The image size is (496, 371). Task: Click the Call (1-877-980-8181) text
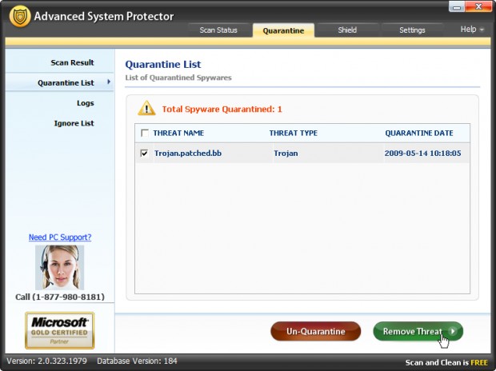pyautogui.click(x=60, y=297)
